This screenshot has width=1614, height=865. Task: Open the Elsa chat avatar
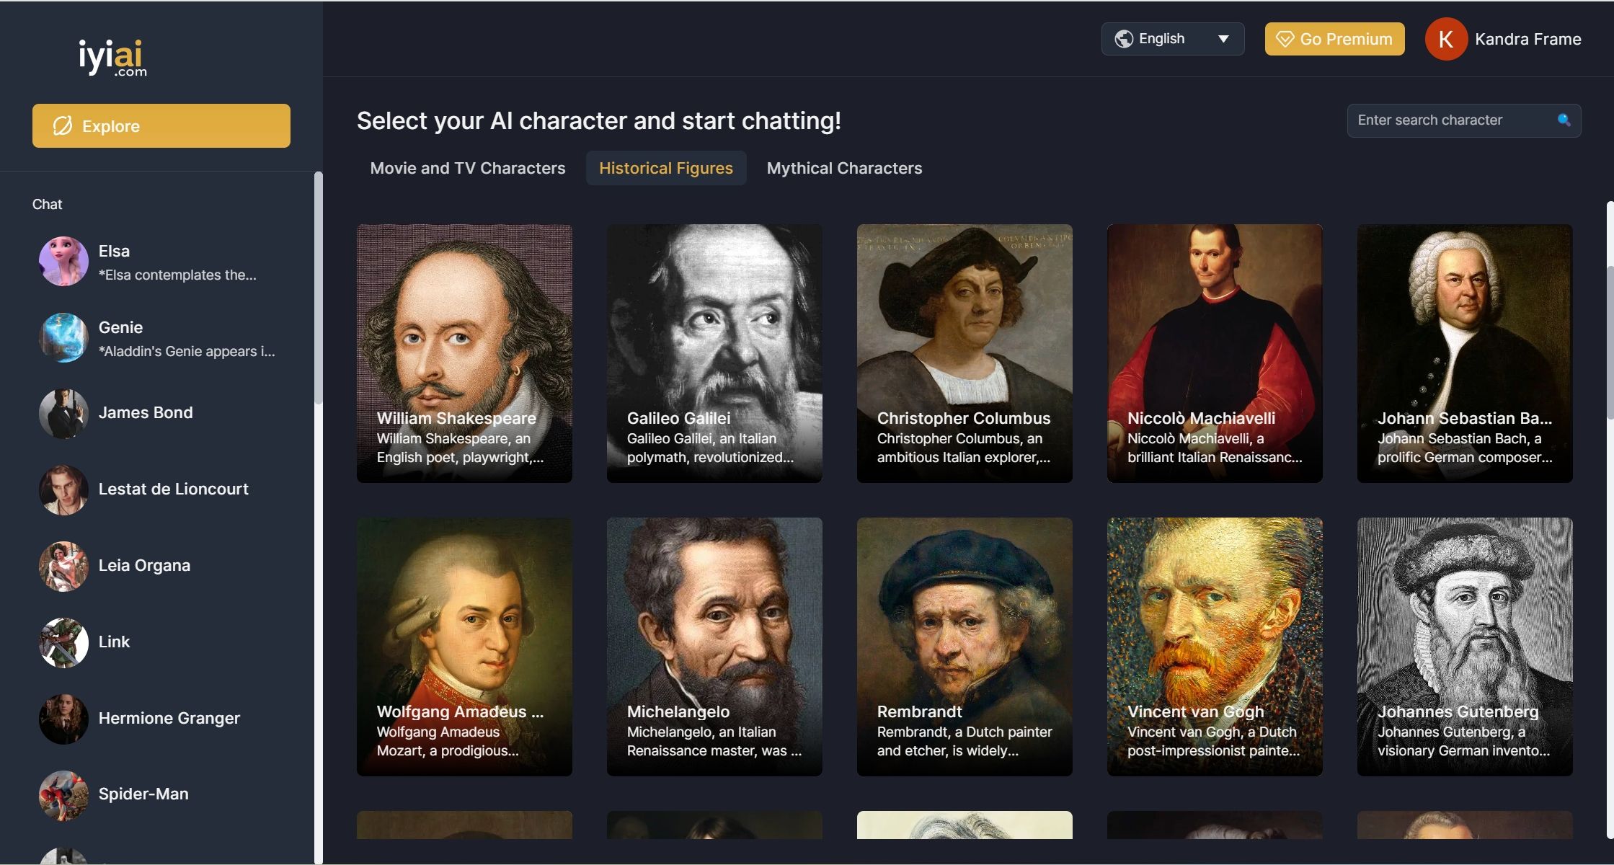(63, 261)
